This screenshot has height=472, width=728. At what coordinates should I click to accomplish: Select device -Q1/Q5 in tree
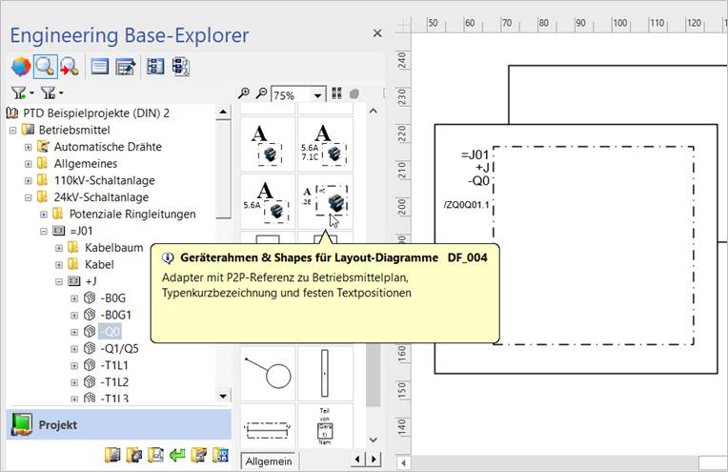pos(119,348)
